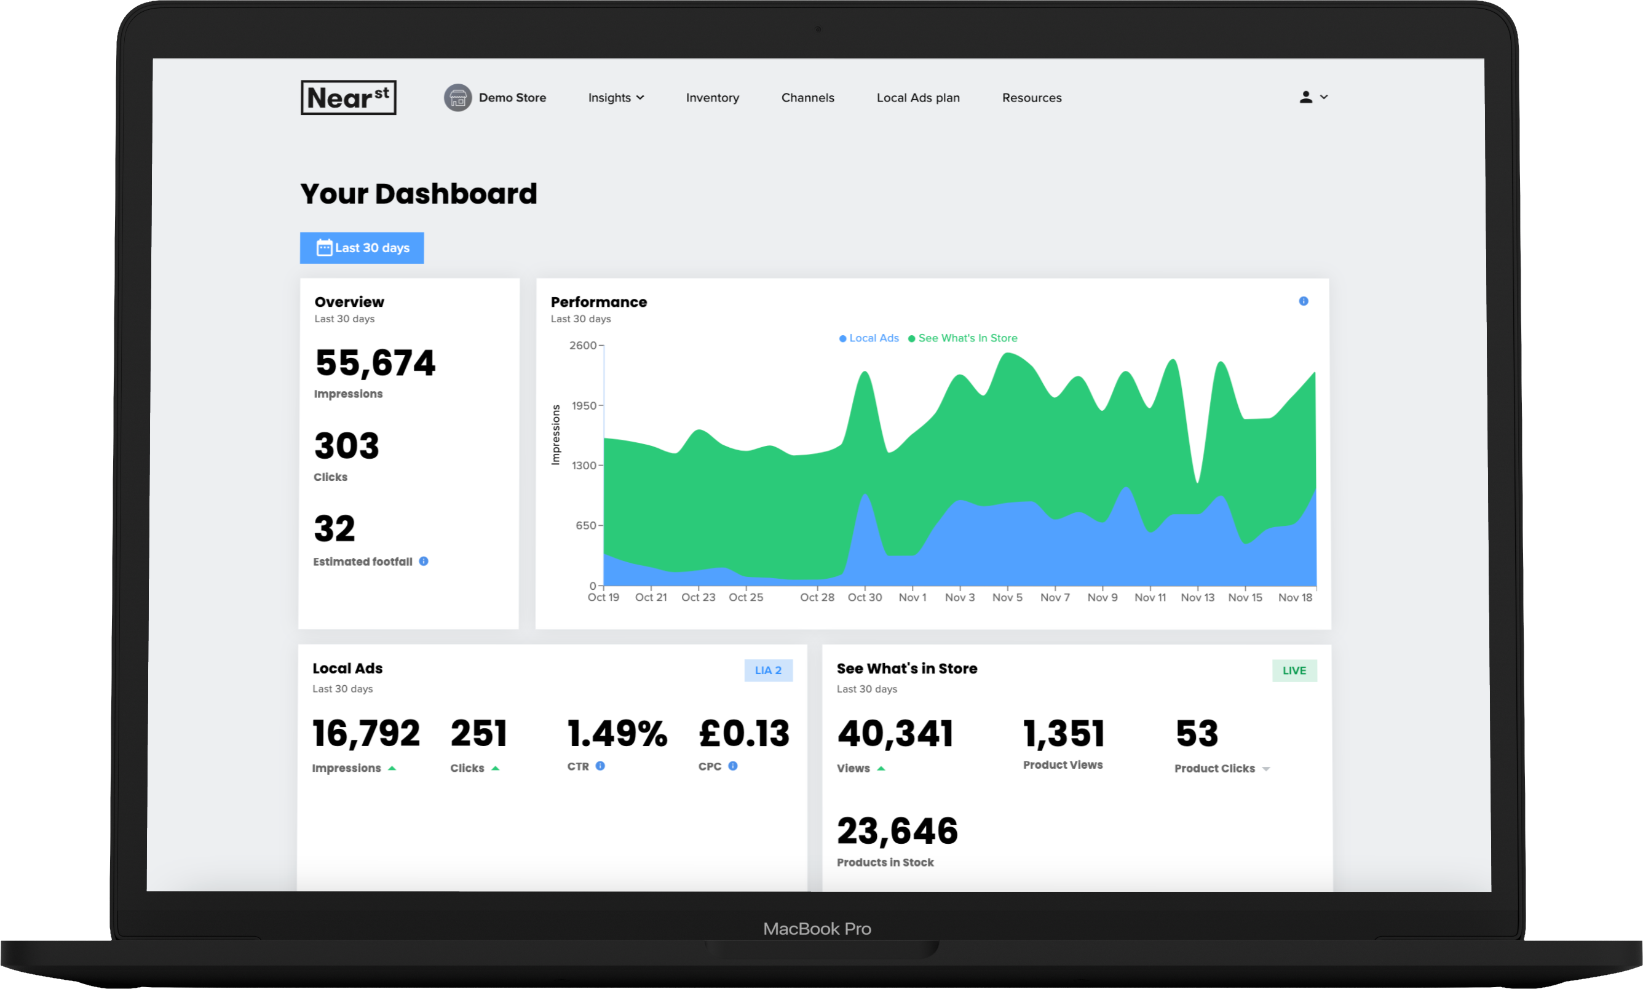
Task: Click the Last 30 days date button
Action: (362, 248)
